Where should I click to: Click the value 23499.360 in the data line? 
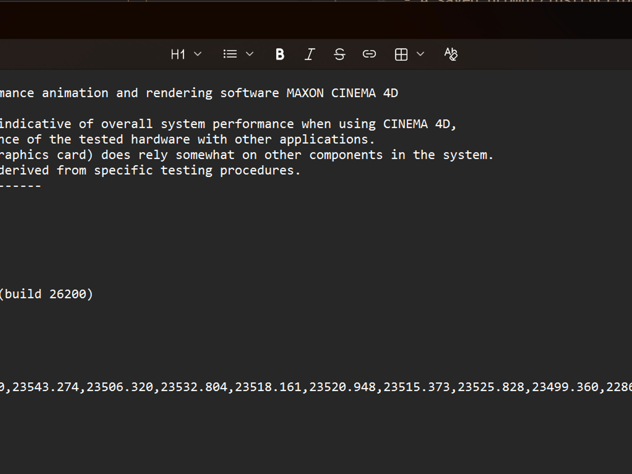(565, 387)
